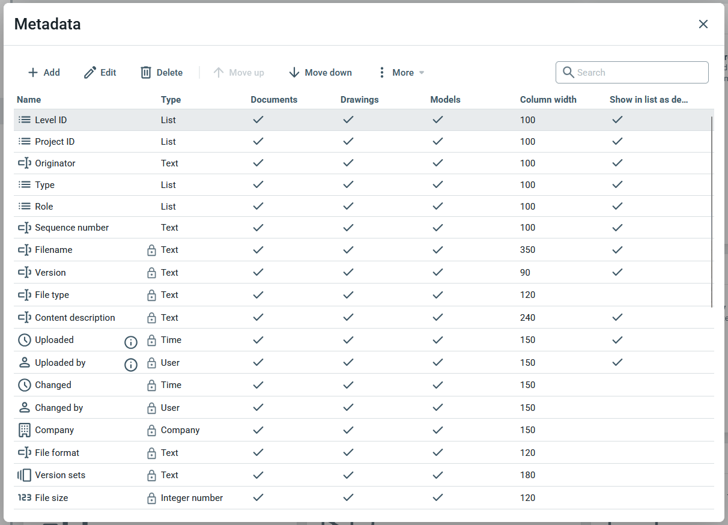The width and height of the screenshot is (728, 525).
Task: Click the info icon beside Uploaded
Action: click(131, 342)
